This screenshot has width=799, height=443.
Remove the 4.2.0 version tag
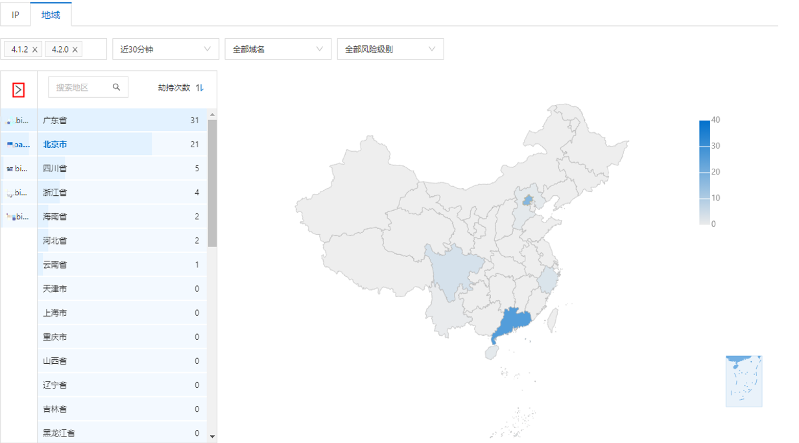[75, 49]
